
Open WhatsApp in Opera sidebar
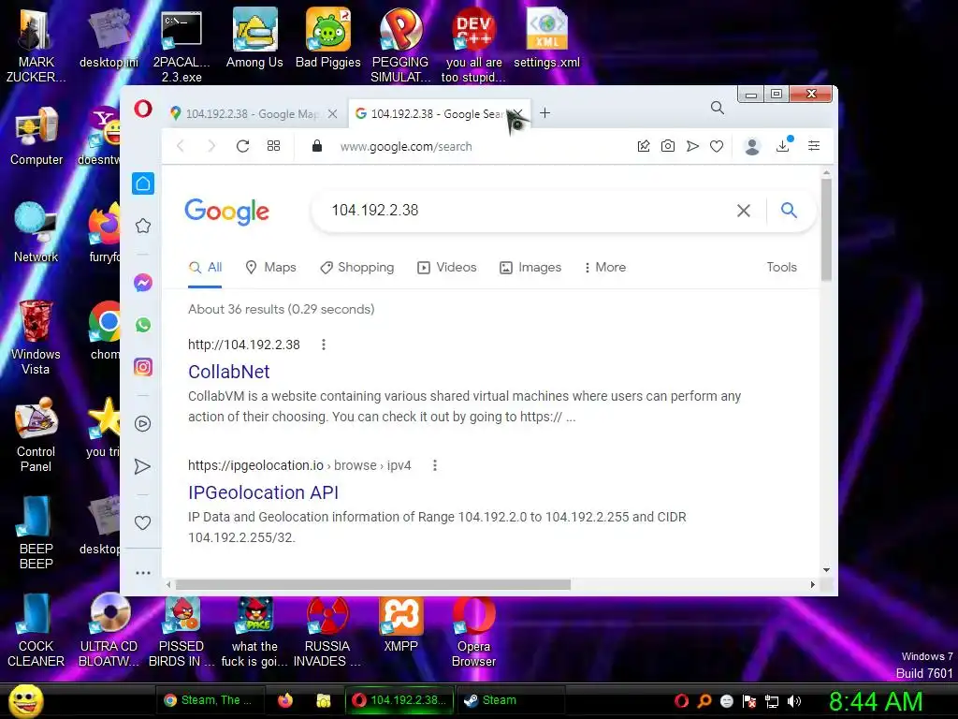coord(143,325)
